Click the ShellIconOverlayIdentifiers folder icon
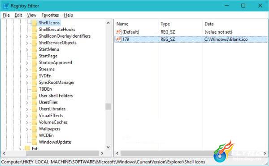 click(35, 36)
